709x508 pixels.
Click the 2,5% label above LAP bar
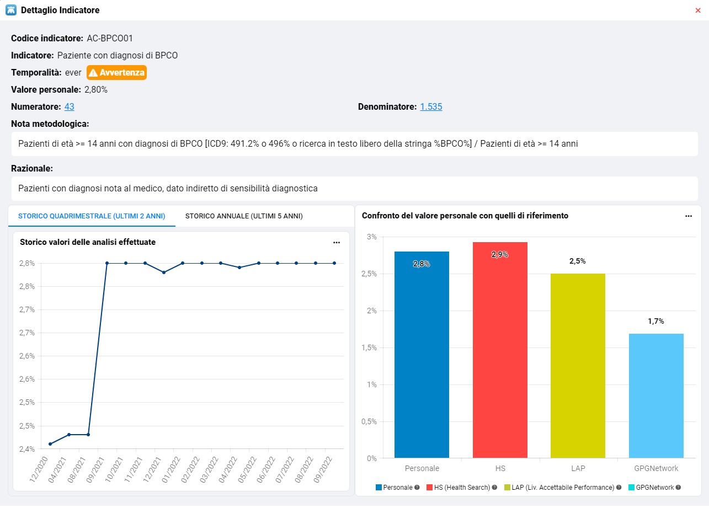point(578,261)
